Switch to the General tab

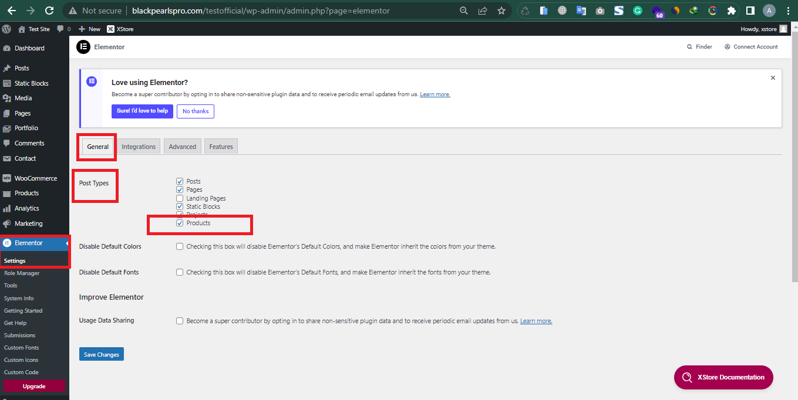click(x=97, y=147)
